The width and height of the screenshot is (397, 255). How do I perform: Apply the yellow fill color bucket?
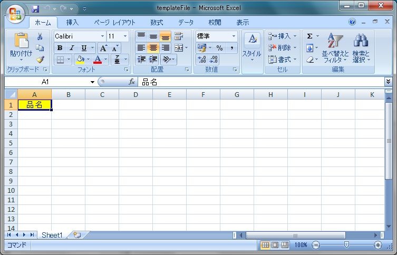(x=80, y=60)
